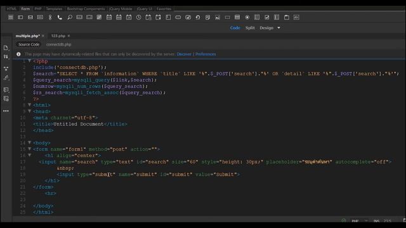The image size is (406, 228).
Task: Insert a Tel phone field
Action: click(60, 17)
